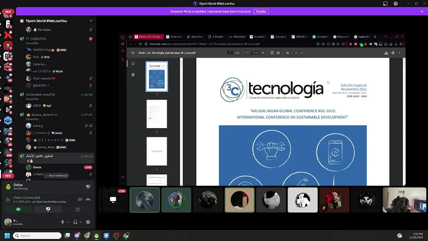The width and height of the screenshot is (428, 241).
Task: Open the FF SABA7IYA voice channel
Action: tap(56, 41)
